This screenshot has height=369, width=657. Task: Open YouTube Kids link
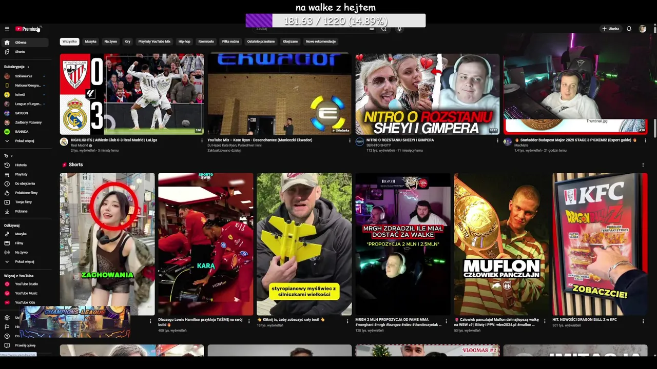[26, 302]
